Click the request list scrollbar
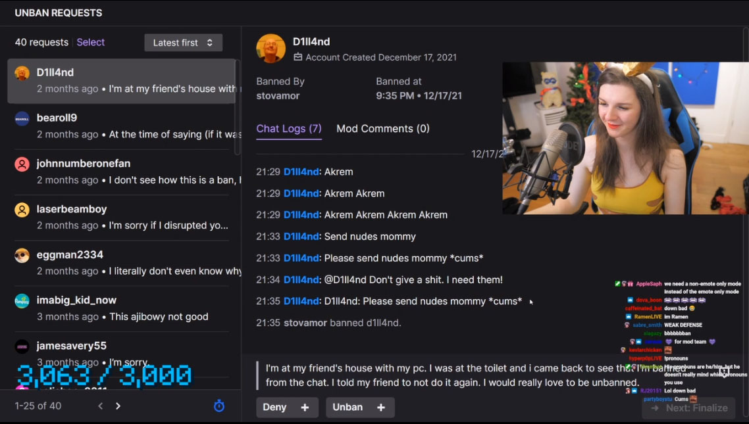 pos(238,107)
